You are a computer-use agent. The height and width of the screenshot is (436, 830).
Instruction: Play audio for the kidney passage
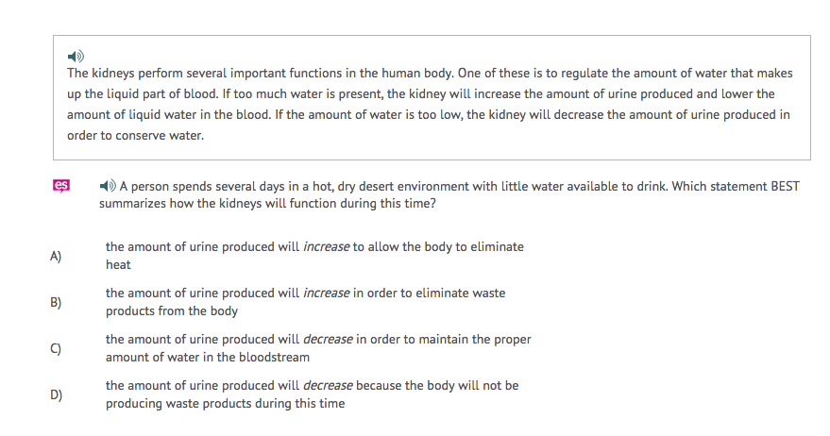point(76,56)
